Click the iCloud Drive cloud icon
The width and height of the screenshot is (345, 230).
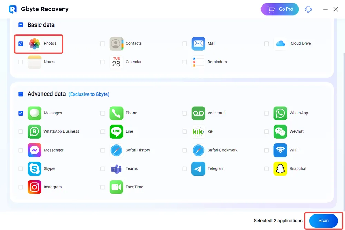point(280,43)
